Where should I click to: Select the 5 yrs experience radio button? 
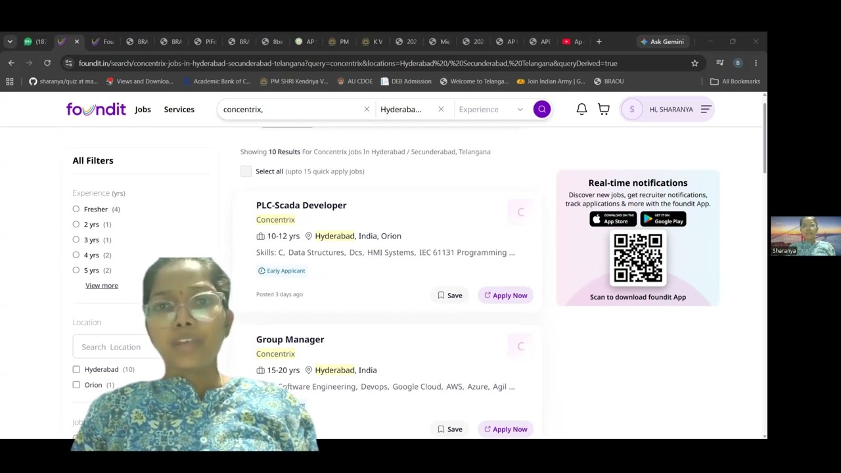[x=76, y=270]
